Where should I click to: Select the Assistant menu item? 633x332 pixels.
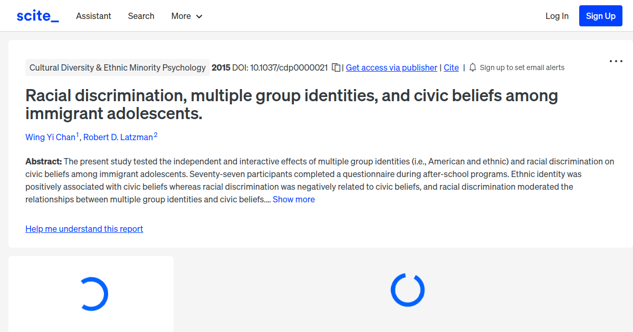[93, 16]
